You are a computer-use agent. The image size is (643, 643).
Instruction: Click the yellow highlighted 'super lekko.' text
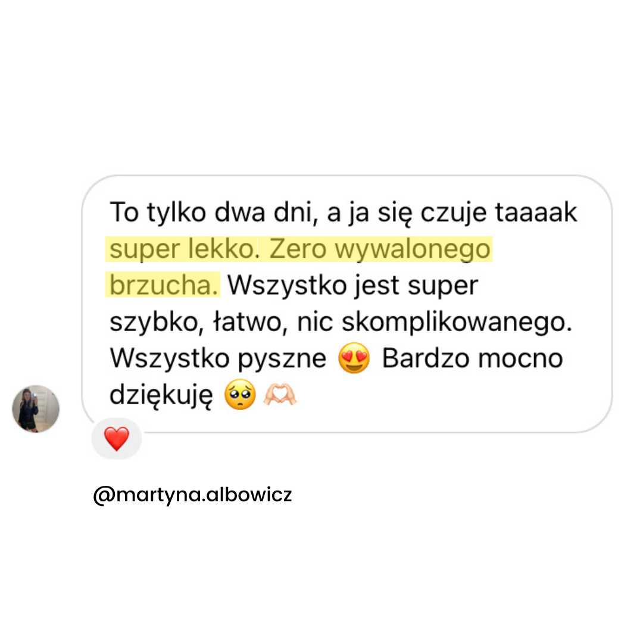point(184,249)
